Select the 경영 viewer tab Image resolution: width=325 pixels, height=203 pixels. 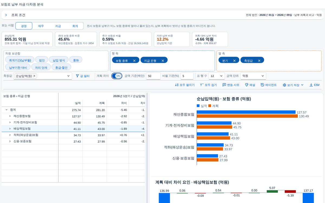click(x=24, y=26)
